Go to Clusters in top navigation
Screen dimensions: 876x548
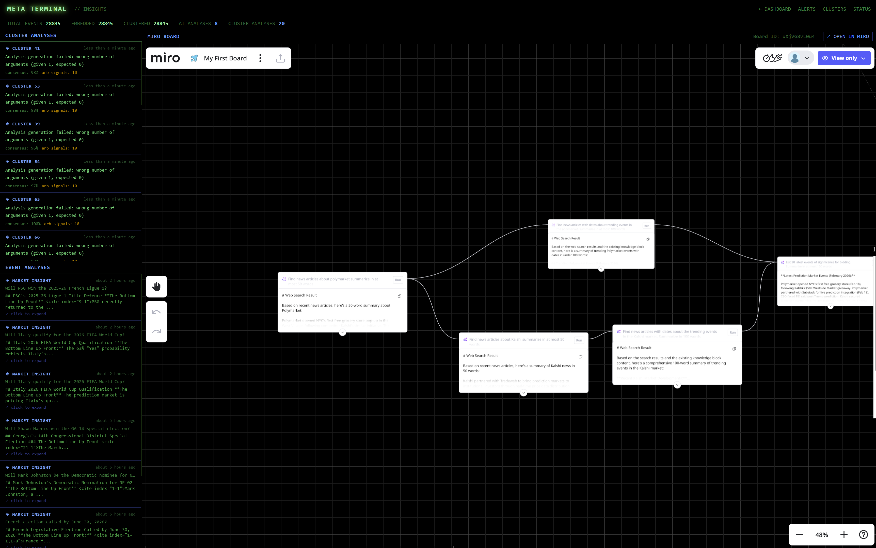coord(834,9)
